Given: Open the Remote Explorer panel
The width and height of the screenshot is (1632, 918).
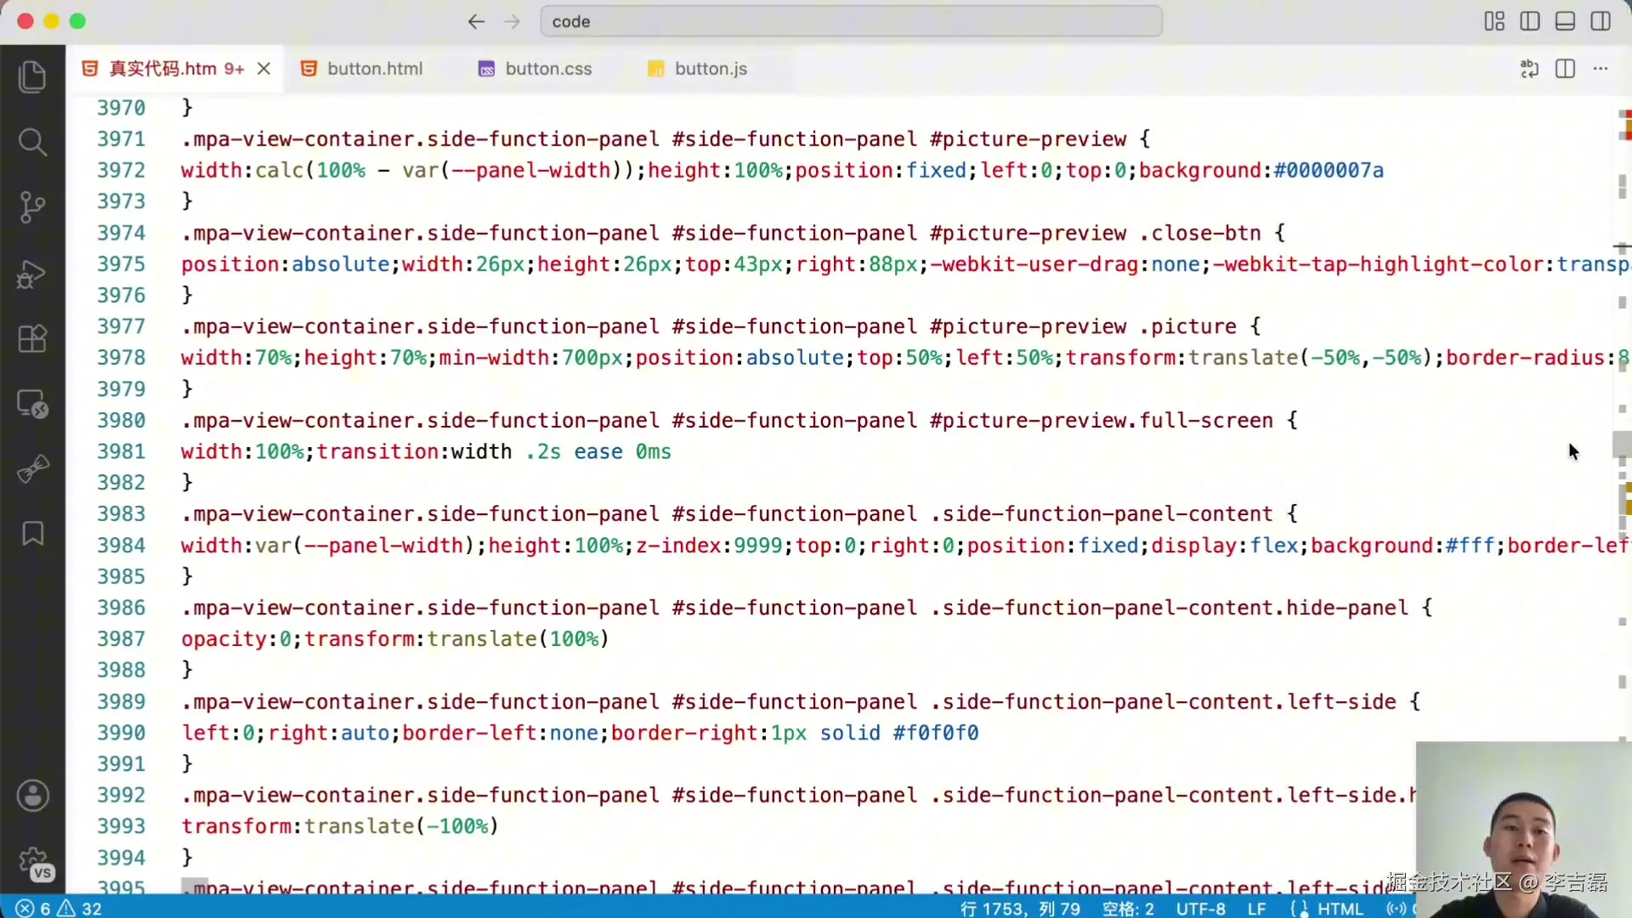Looking at the screenshot, I should click(x=32, y=404).
